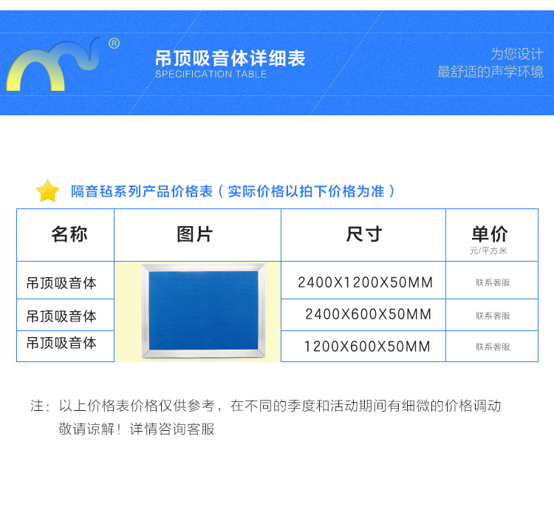This screenshot has height=507, width=554.
Task: Click 联系客服 in the 2400X1200X50MM row
Action: [493, 282]
